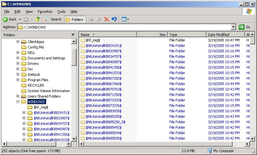Select $NtUninstallKB885250_0$ in file list

point(106,122)
